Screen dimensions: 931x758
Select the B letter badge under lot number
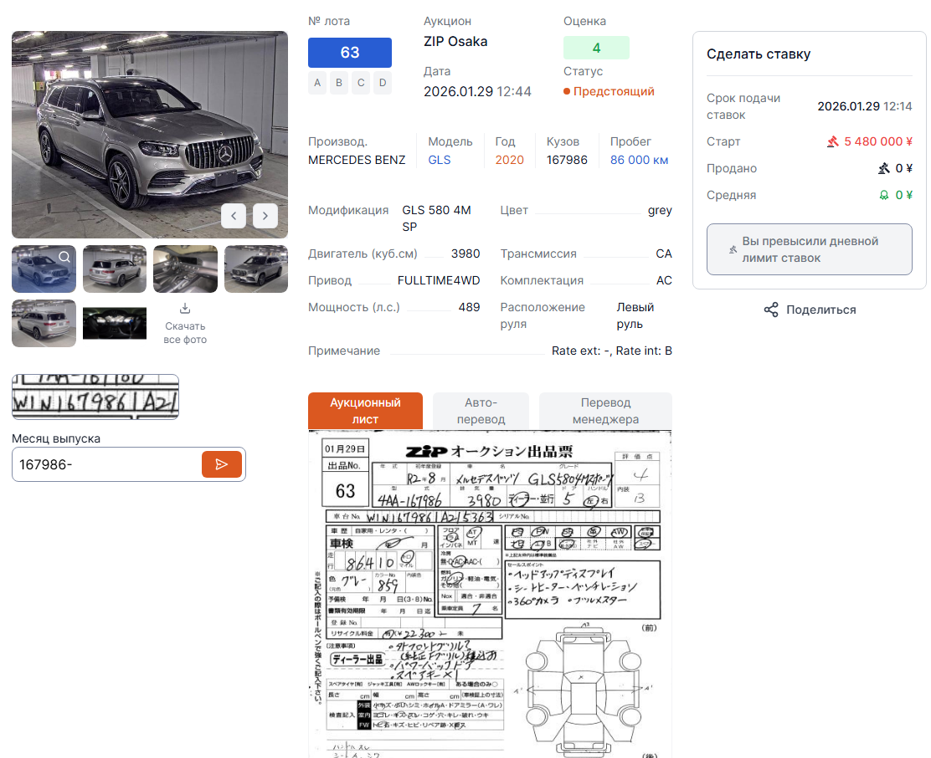click(339, 82)
